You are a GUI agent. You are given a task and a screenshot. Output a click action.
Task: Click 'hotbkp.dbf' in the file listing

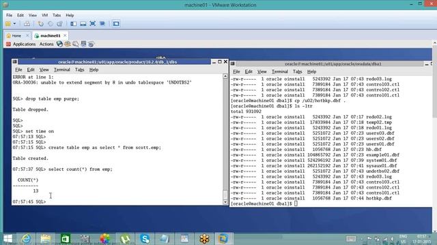(x=379, y=198)
